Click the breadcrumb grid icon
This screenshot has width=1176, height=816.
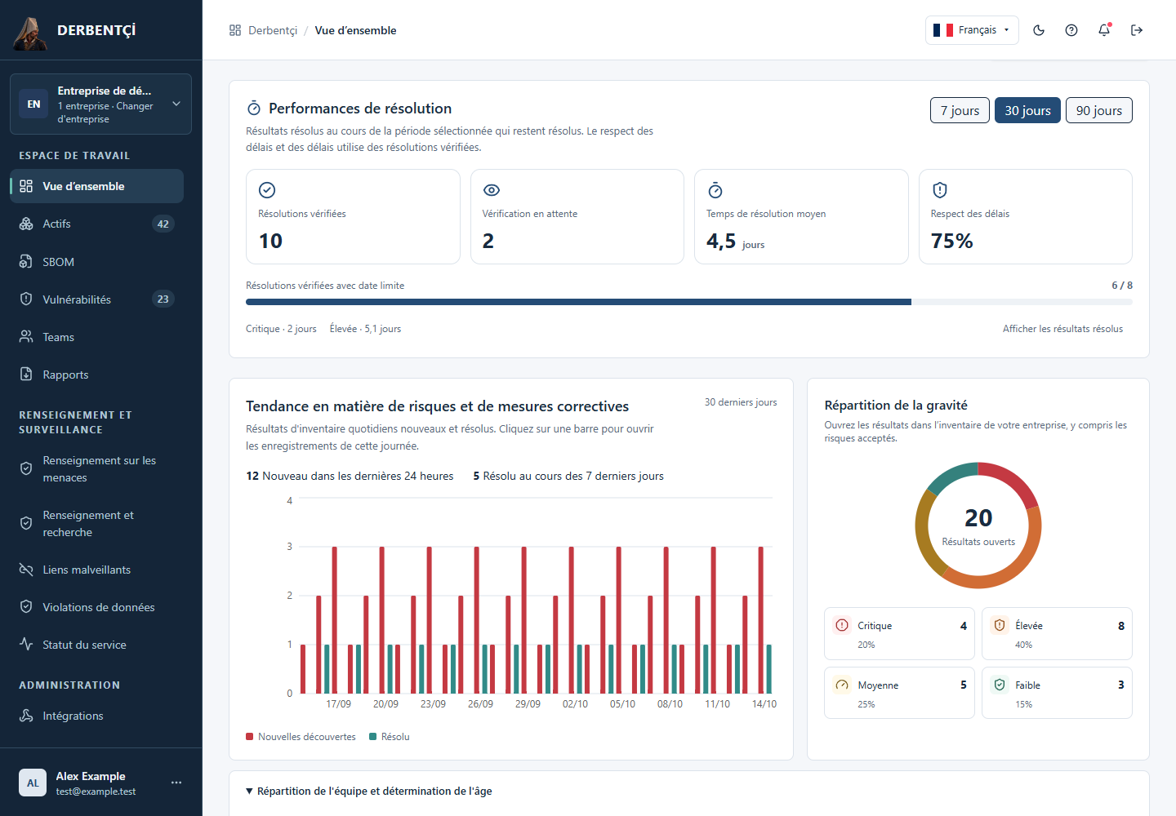[x=235, y=30]
